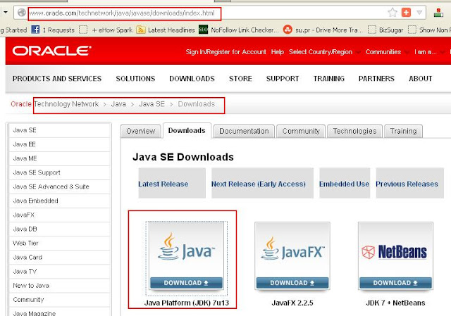451x316 pixels.
Task: Select Java Embedded in sidebar
Action: (60, 201)
